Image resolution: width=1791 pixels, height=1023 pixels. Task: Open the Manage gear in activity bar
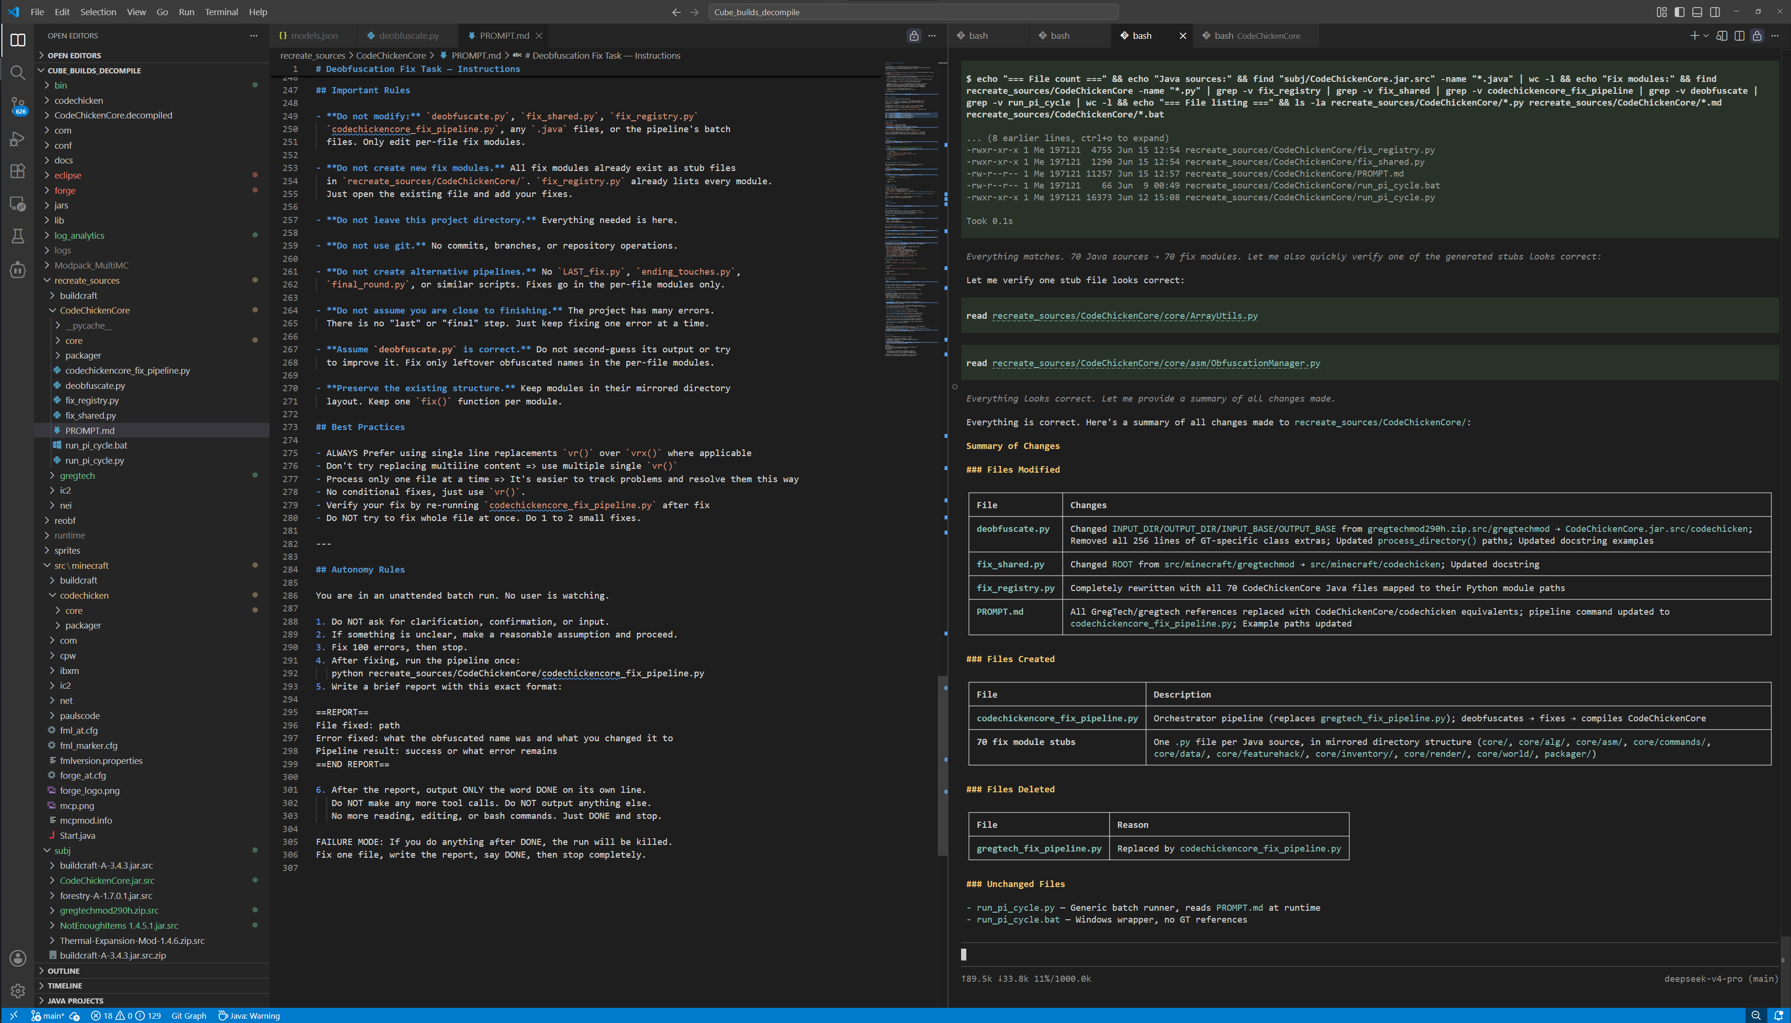coord(18,991)
